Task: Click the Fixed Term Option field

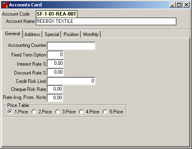Action: pyautogui.click(x=55, y=54)
